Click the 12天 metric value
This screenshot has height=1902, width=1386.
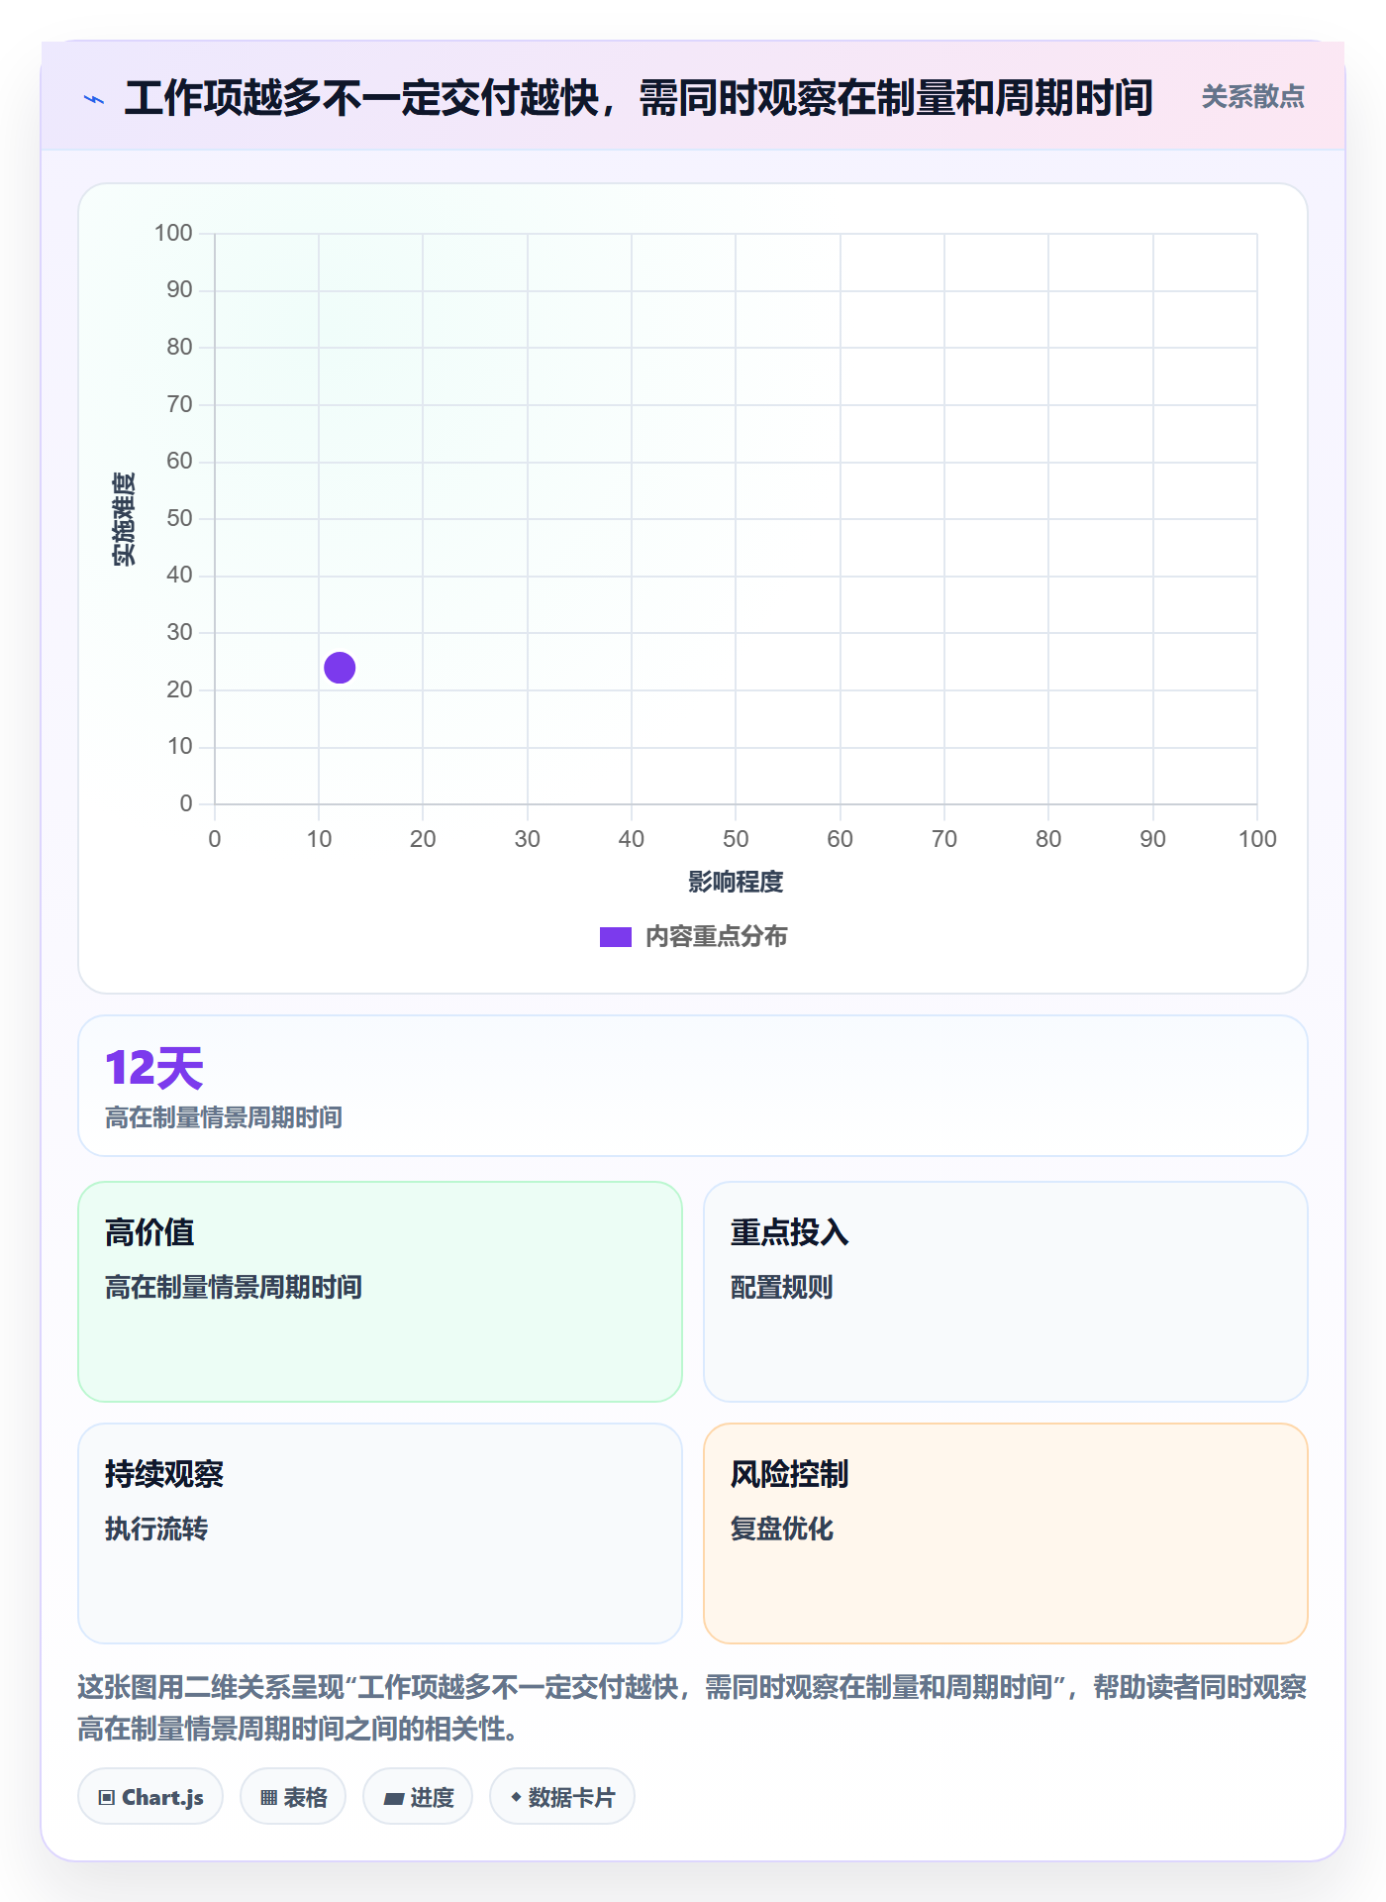click(154, 1069)
